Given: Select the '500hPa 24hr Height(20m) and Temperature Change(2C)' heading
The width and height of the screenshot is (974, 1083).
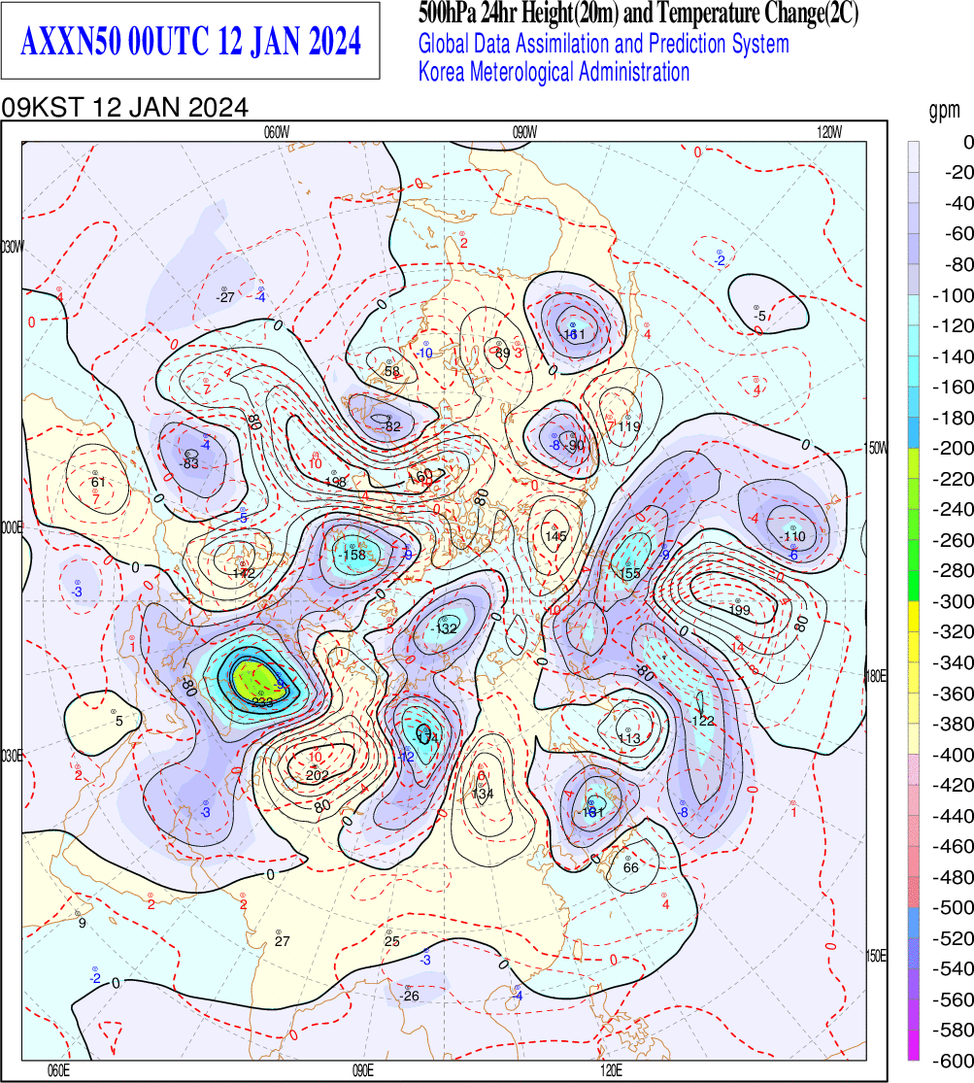Looking at the screenshot, I should click(638, 14).
